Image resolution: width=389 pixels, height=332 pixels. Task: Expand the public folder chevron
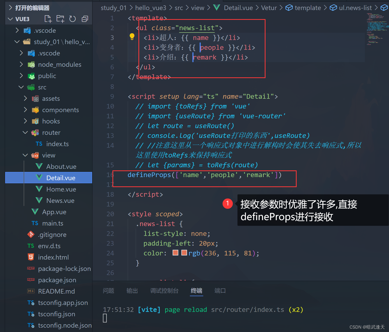click(x=21, y=76)
